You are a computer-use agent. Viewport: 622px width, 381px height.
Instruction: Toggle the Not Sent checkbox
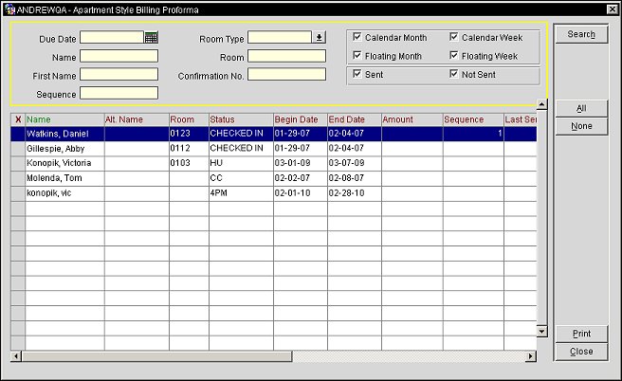coord(454,74)
